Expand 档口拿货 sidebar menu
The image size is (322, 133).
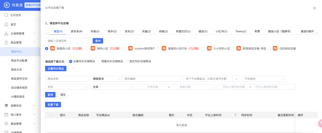(35, 115)
